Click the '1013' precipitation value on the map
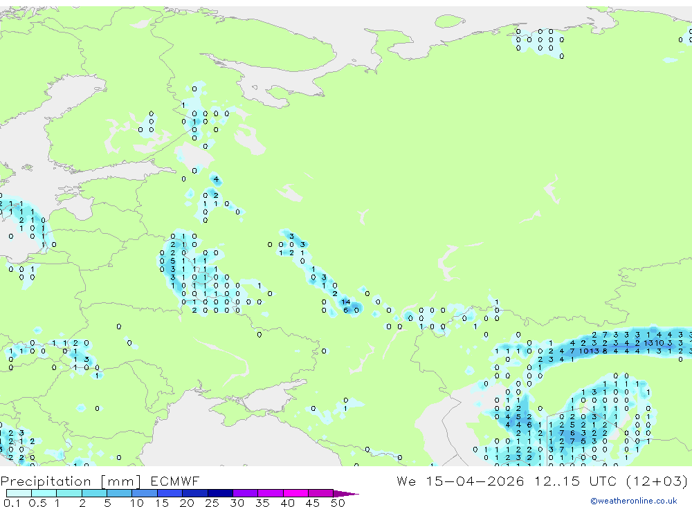Image resolution: width=692 pixels, height=507 pixels. point(589,351)
